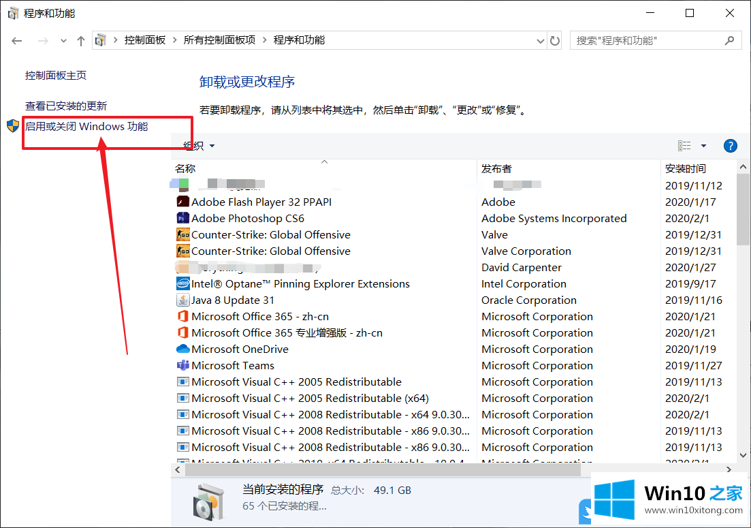Image resolution: width=751 pixels, height=528 pixels.
Task: Click Intel Optane extensions icon
Action: click(x=183, y=283)
